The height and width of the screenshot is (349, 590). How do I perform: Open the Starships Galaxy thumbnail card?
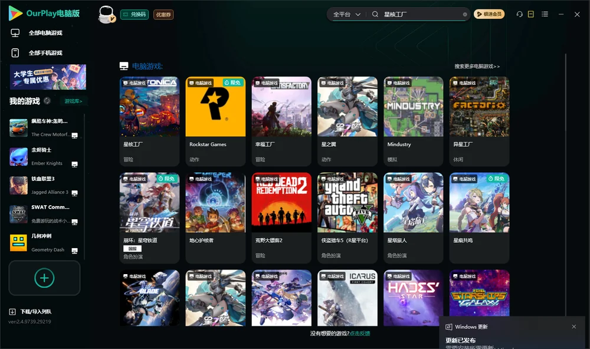click(479, 294)
